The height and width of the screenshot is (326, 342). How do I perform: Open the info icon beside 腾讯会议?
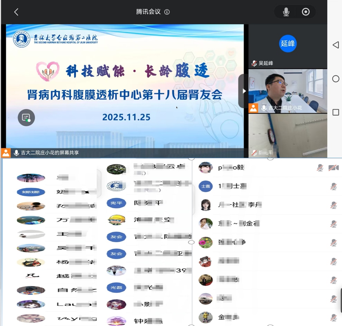pos(167,12)
